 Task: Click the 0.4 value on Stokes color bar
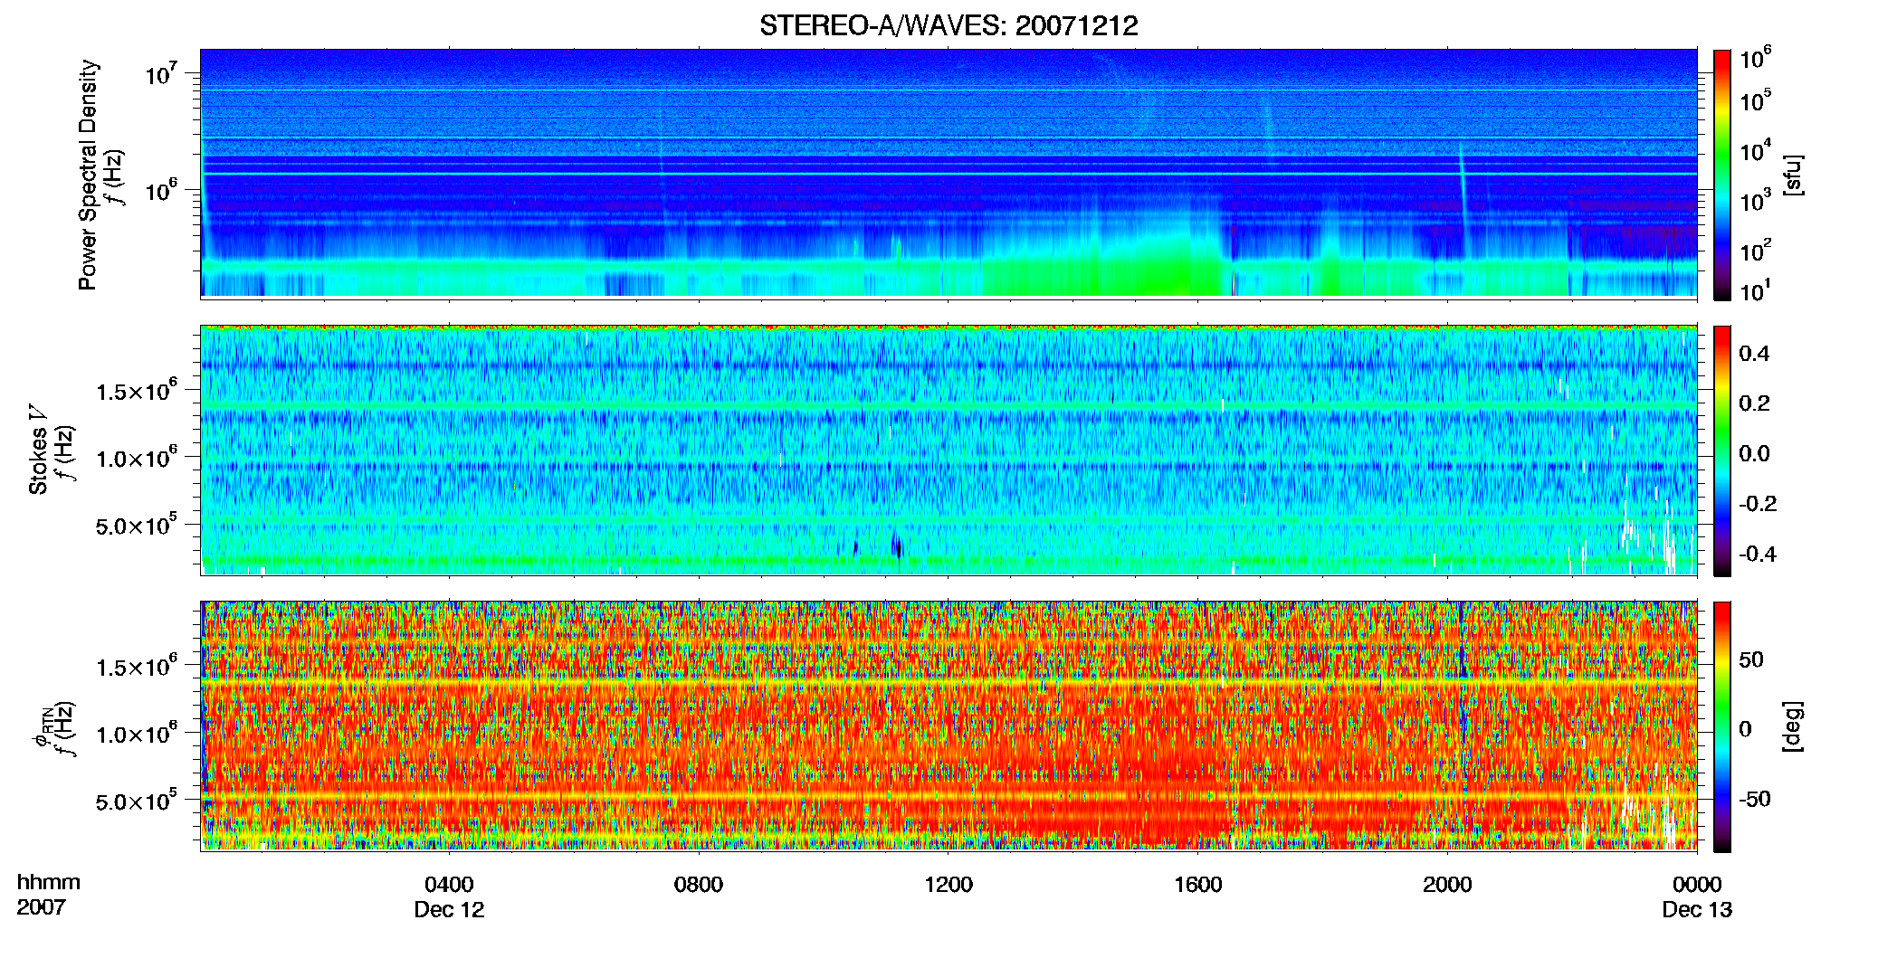(x=1754, y=354)
